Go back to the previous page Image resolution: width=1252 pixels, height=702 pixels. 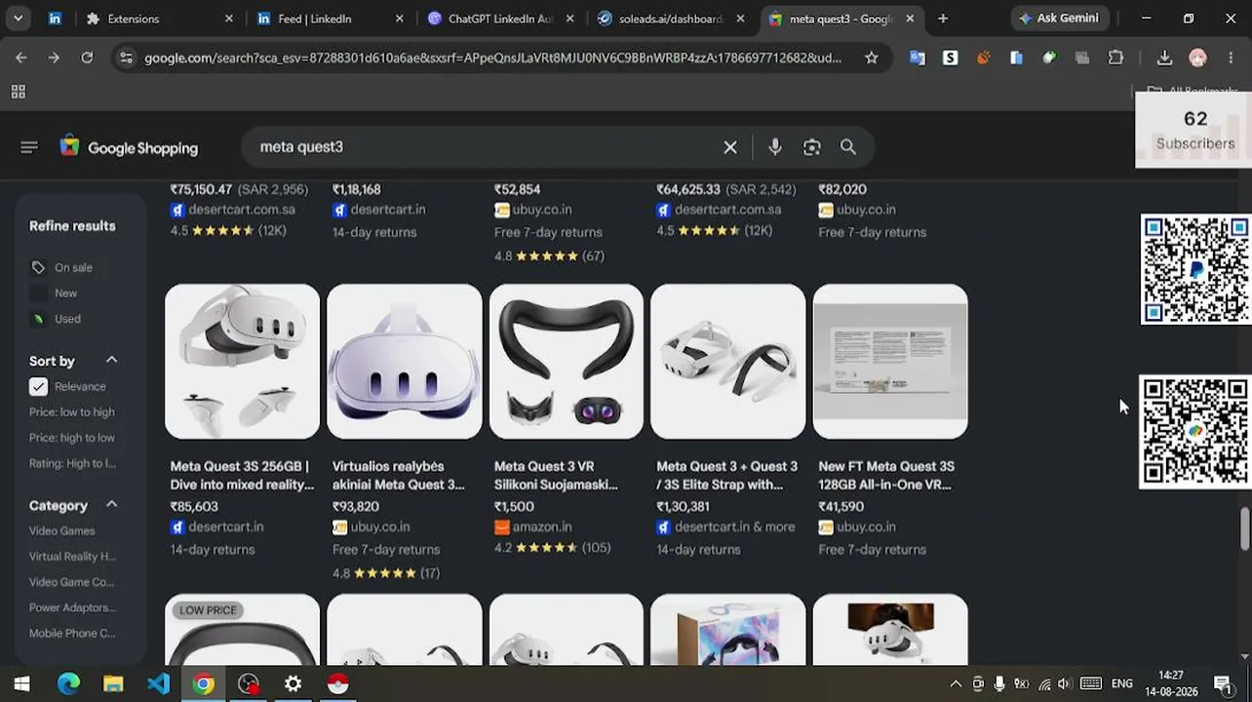pos(20,58)
